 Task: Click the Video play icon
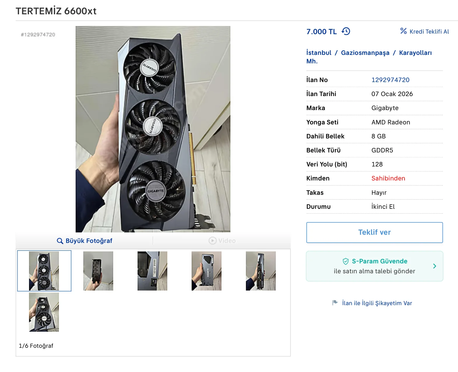click(x=213, y=241)
